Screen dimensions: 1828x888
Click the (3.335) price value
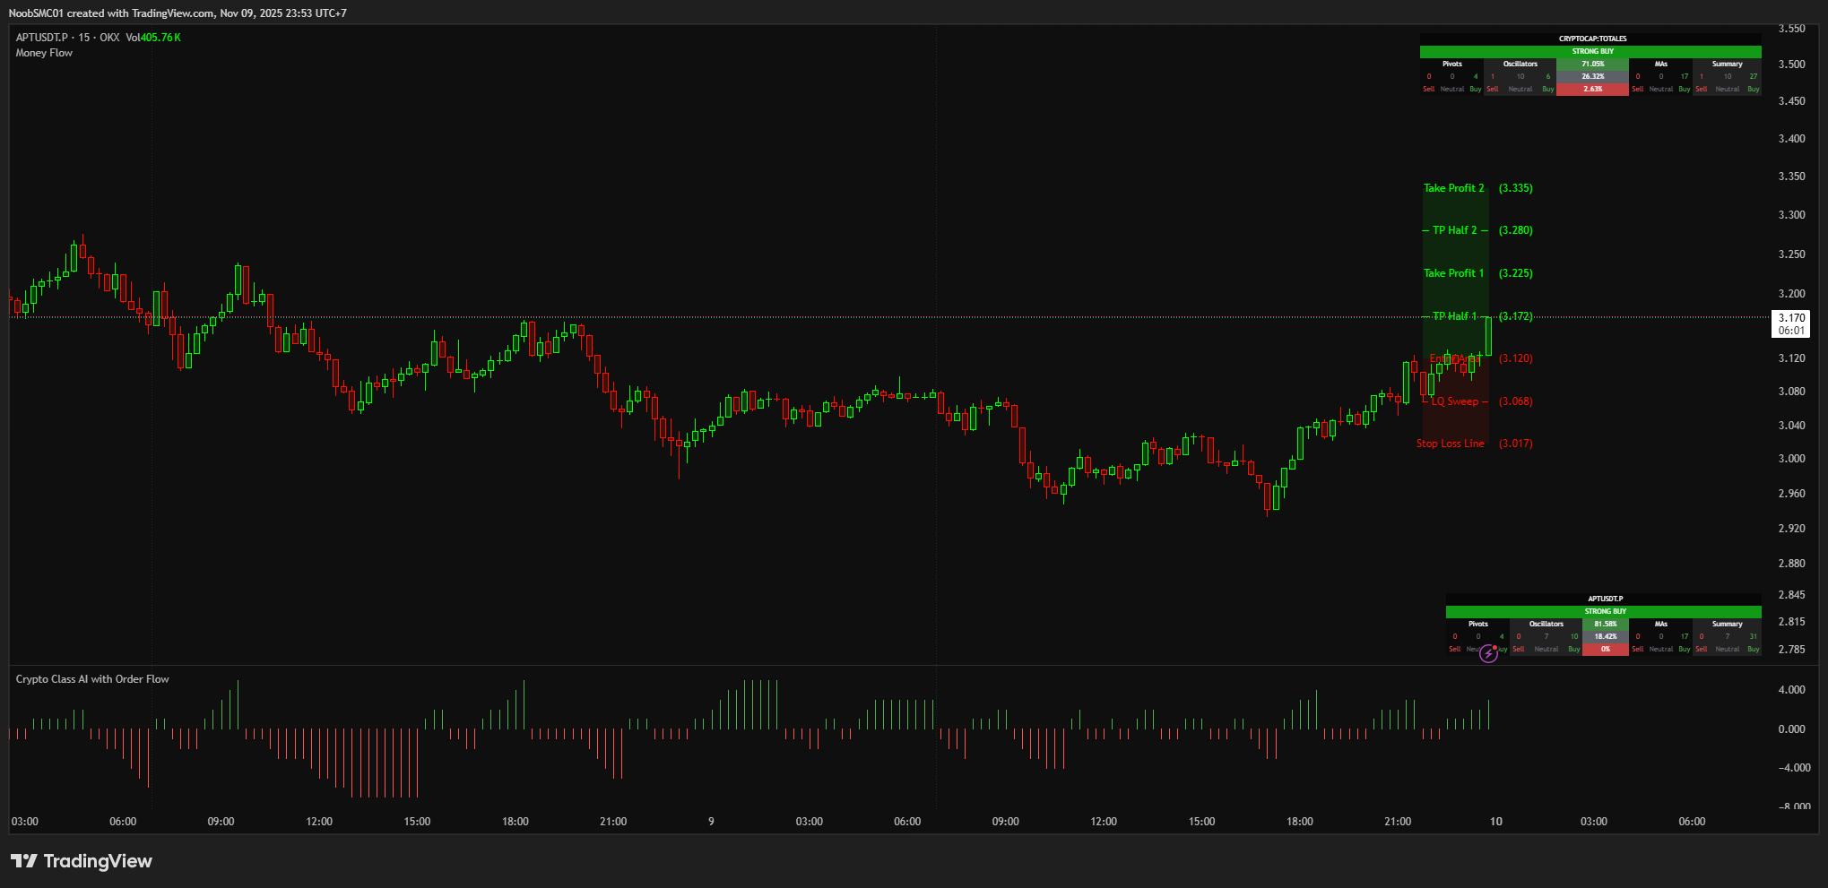pyautogui.click(x=1516, y=188)
